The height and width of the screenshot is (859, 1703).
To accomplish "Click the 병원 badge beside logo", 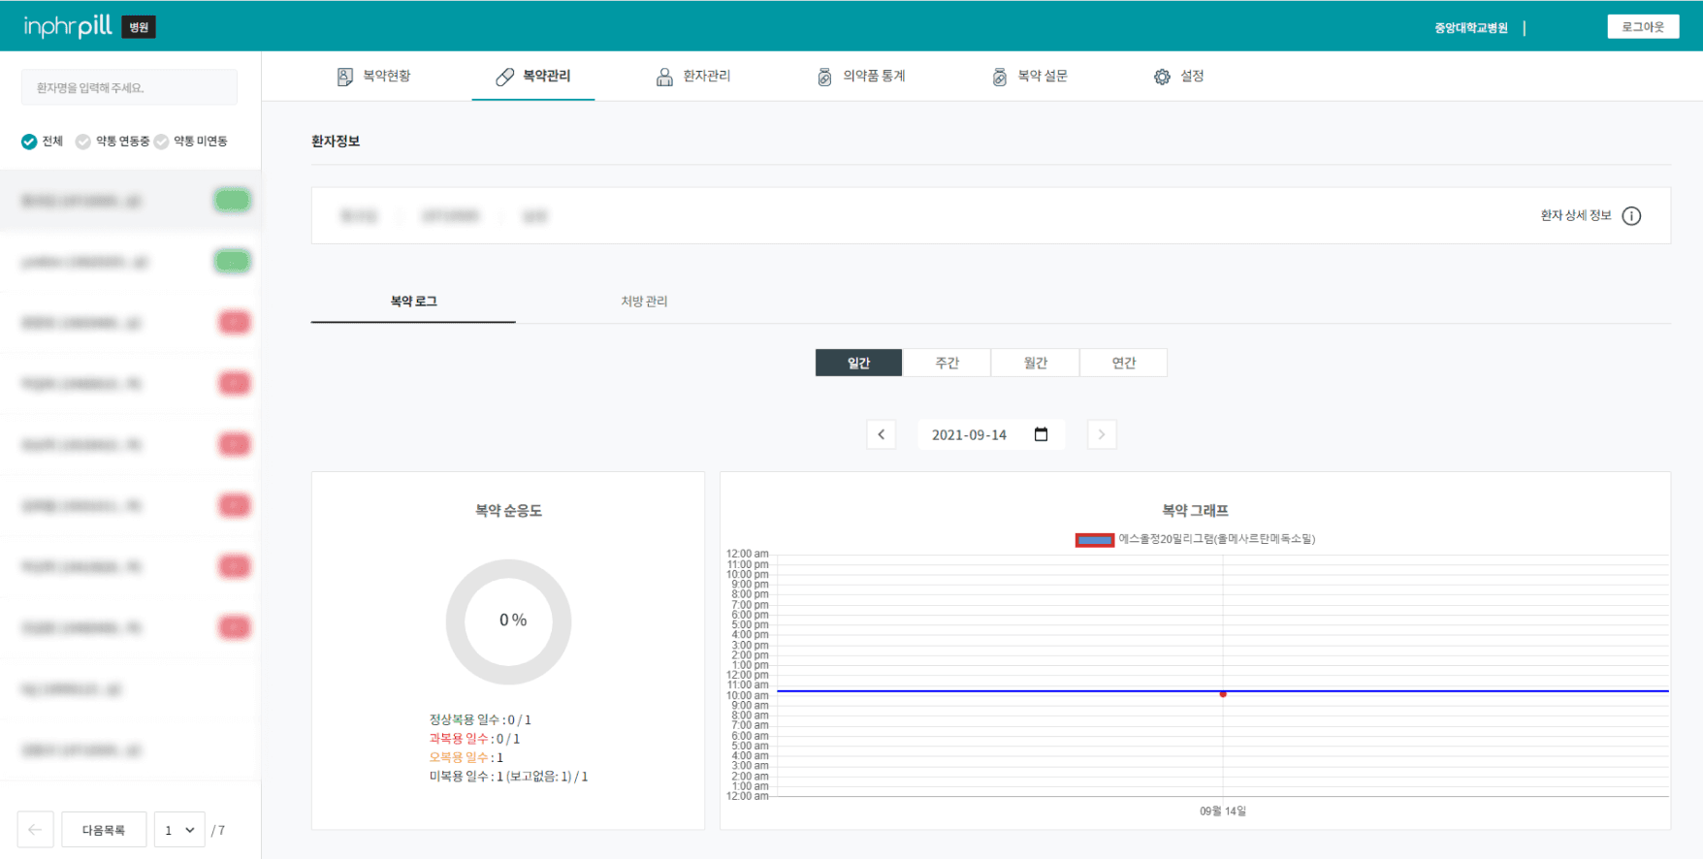I will 139,27.
